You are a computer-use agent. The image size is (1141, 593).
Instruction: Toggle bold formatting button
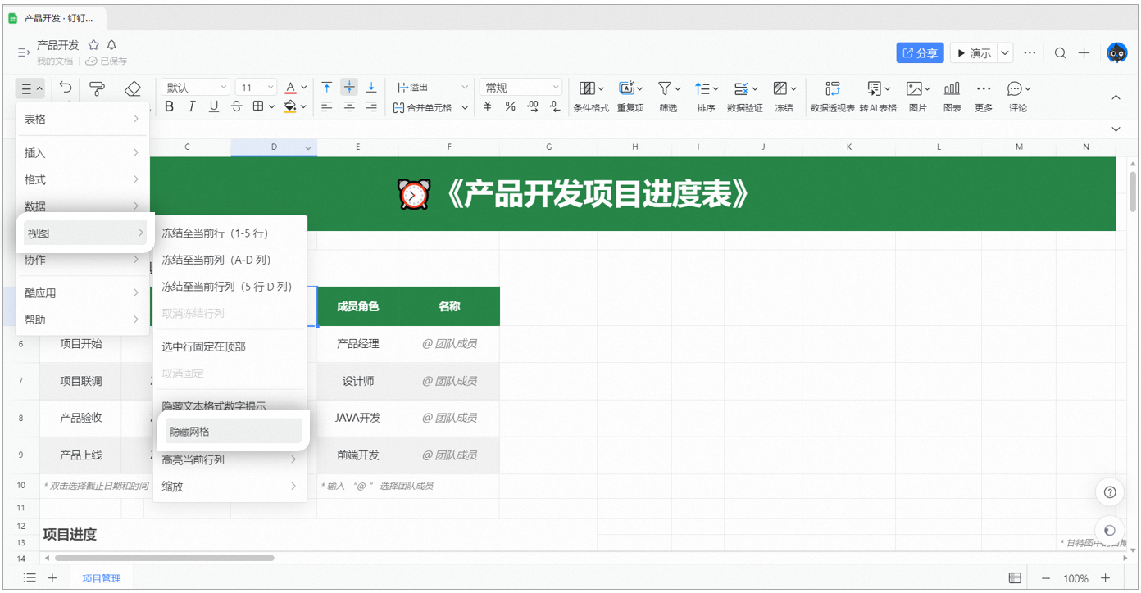[170, 106]
